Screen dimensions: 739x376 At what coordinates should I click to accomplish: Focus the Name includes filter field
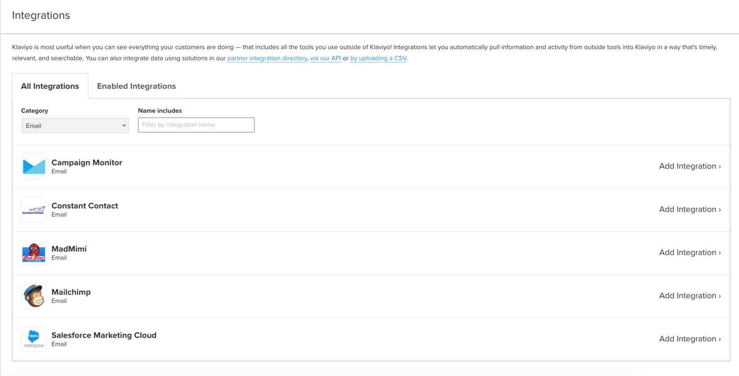tap(196, 125)
